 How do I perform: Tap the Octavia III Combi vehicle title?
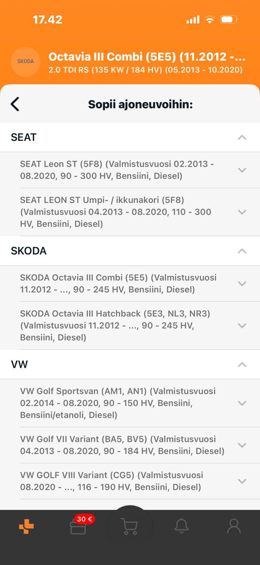click(147, 56)
